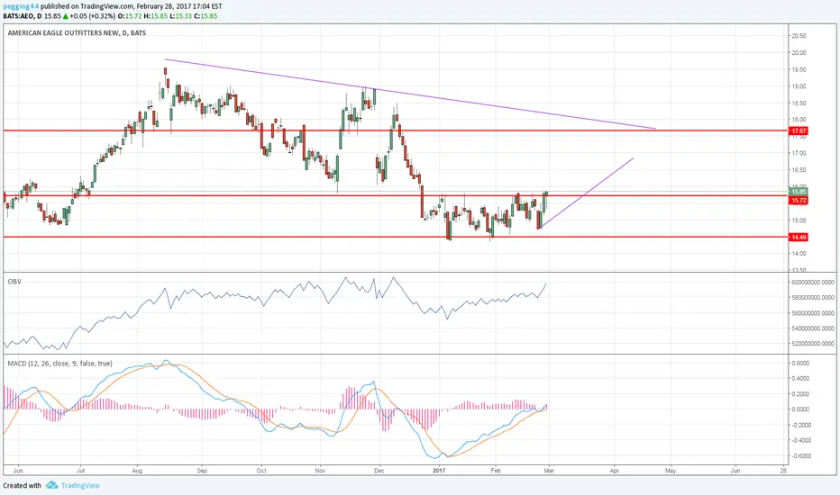The image size is (840, 495).
Task: Click the 600000000 OBV axis value
Action: coord(813,282)
